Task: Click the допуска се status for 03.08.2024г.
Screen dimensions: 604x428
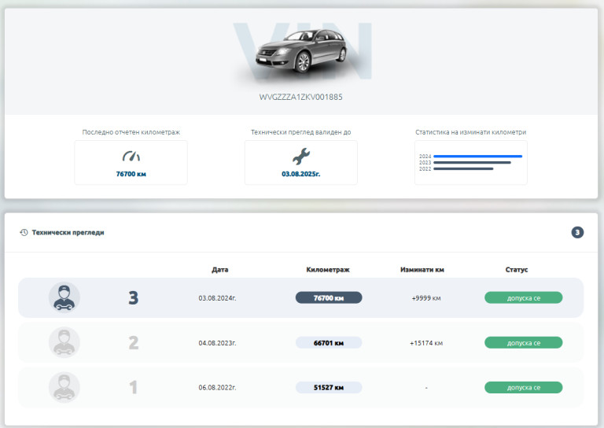Action: tap(523, 297)
